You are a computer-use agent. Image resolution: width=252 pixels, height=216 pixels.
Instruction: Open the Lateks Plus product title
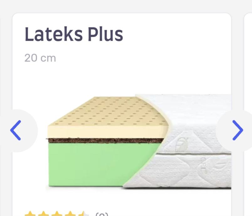(x=74, y=34)
